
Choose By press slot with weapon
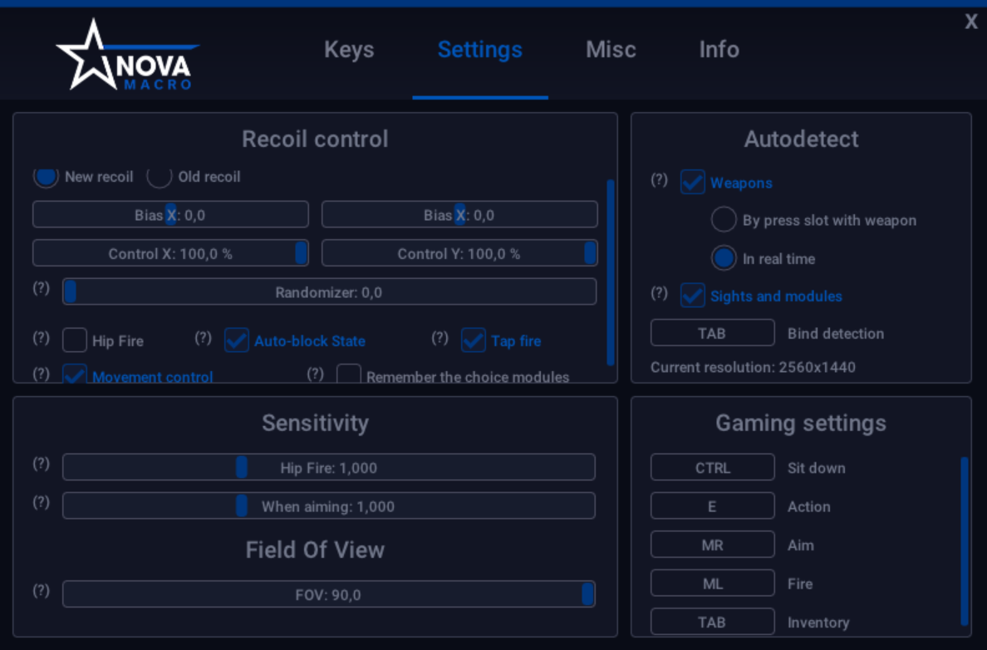point(724,220)
